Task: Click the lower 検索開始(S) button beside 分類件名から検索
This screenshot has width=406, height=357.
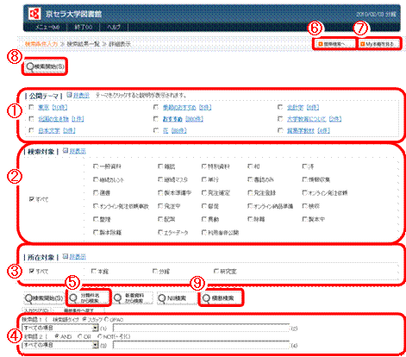Action: point(44,298)
